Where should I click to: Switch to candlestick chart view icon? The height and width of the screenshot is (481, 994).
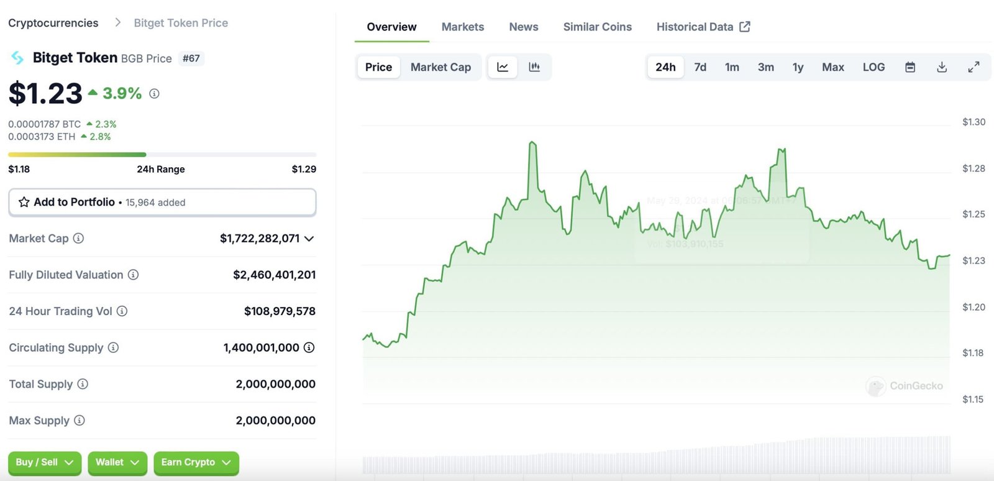534,67
